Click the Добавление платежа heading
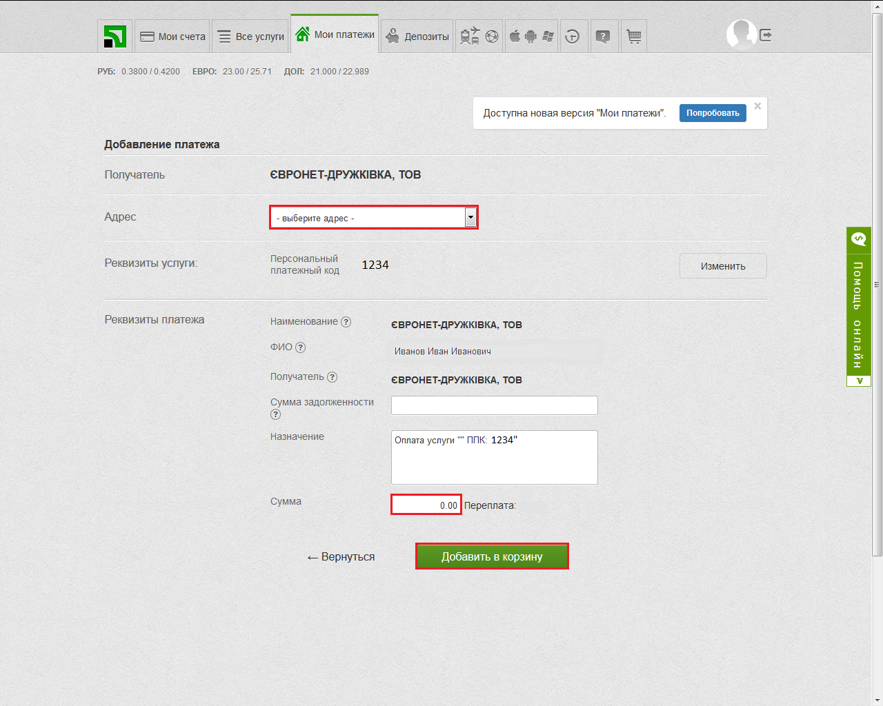 (x=162, y=144)
